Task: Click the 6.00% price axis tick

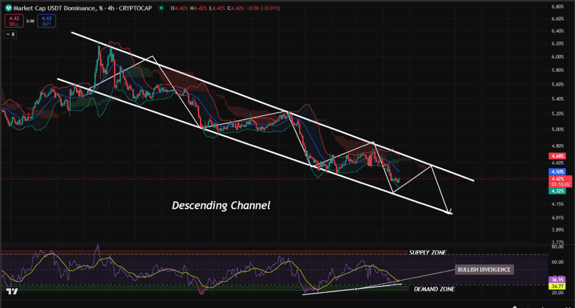Action: pyautogui.click(x=557, y=56)
